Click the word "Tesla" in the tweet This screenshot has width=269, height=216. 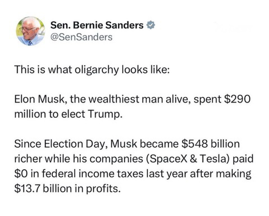(213, 157)
